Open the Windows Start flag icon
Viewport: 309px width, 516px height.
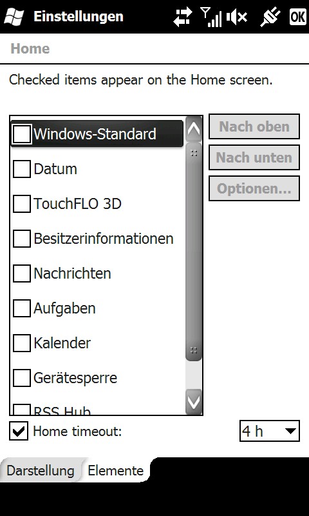click(14, 17)
